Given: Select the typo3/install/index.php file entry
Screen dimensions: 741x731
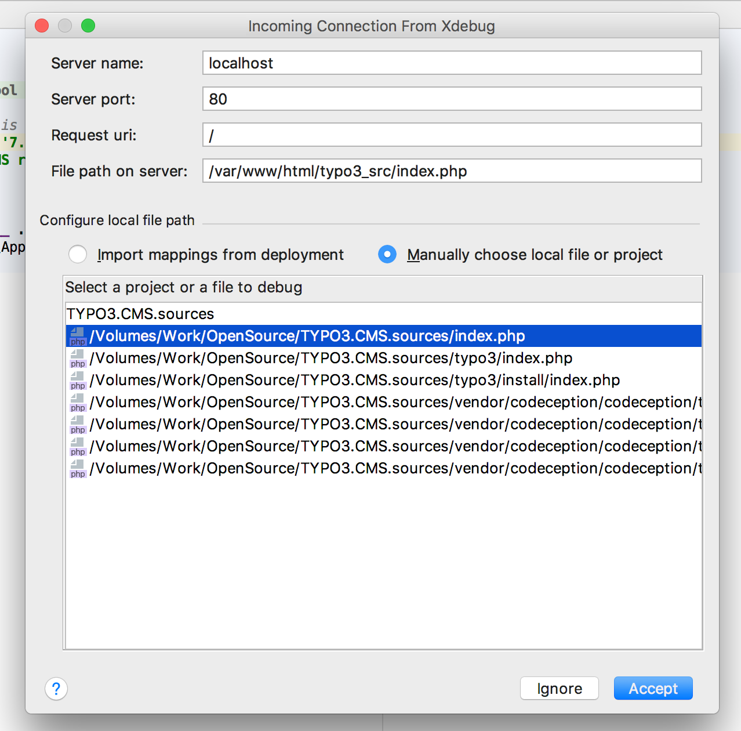Looking at the screenshot, I should 383,380.
